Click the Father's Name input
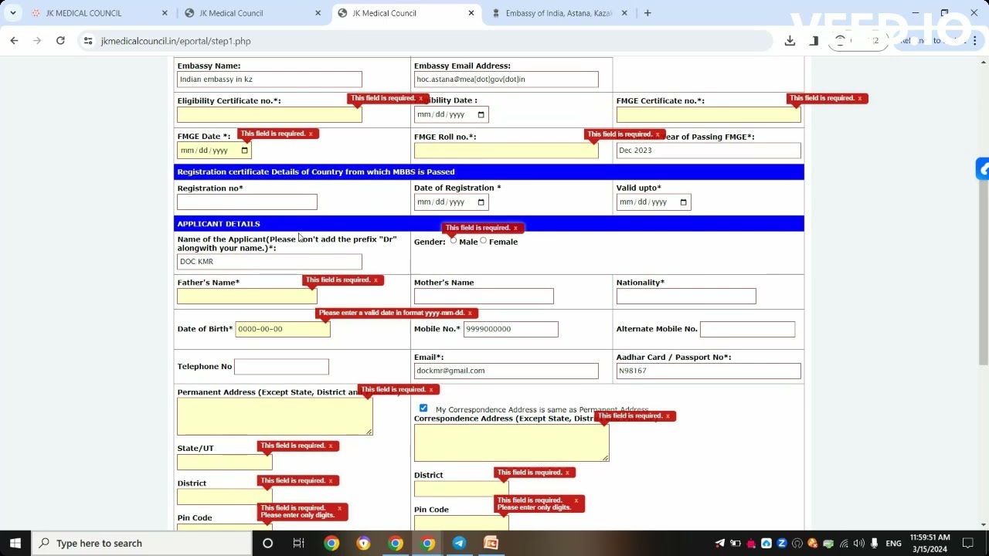 click(247, 297)
